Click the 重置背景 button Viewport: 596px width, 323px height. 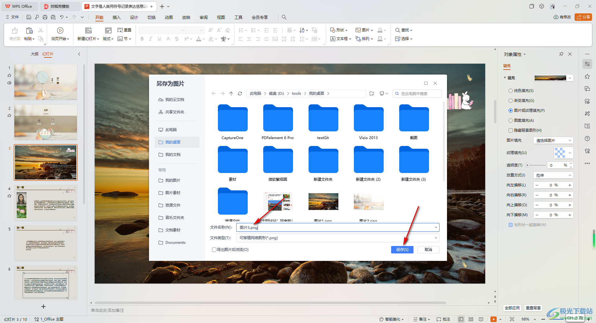533,308
